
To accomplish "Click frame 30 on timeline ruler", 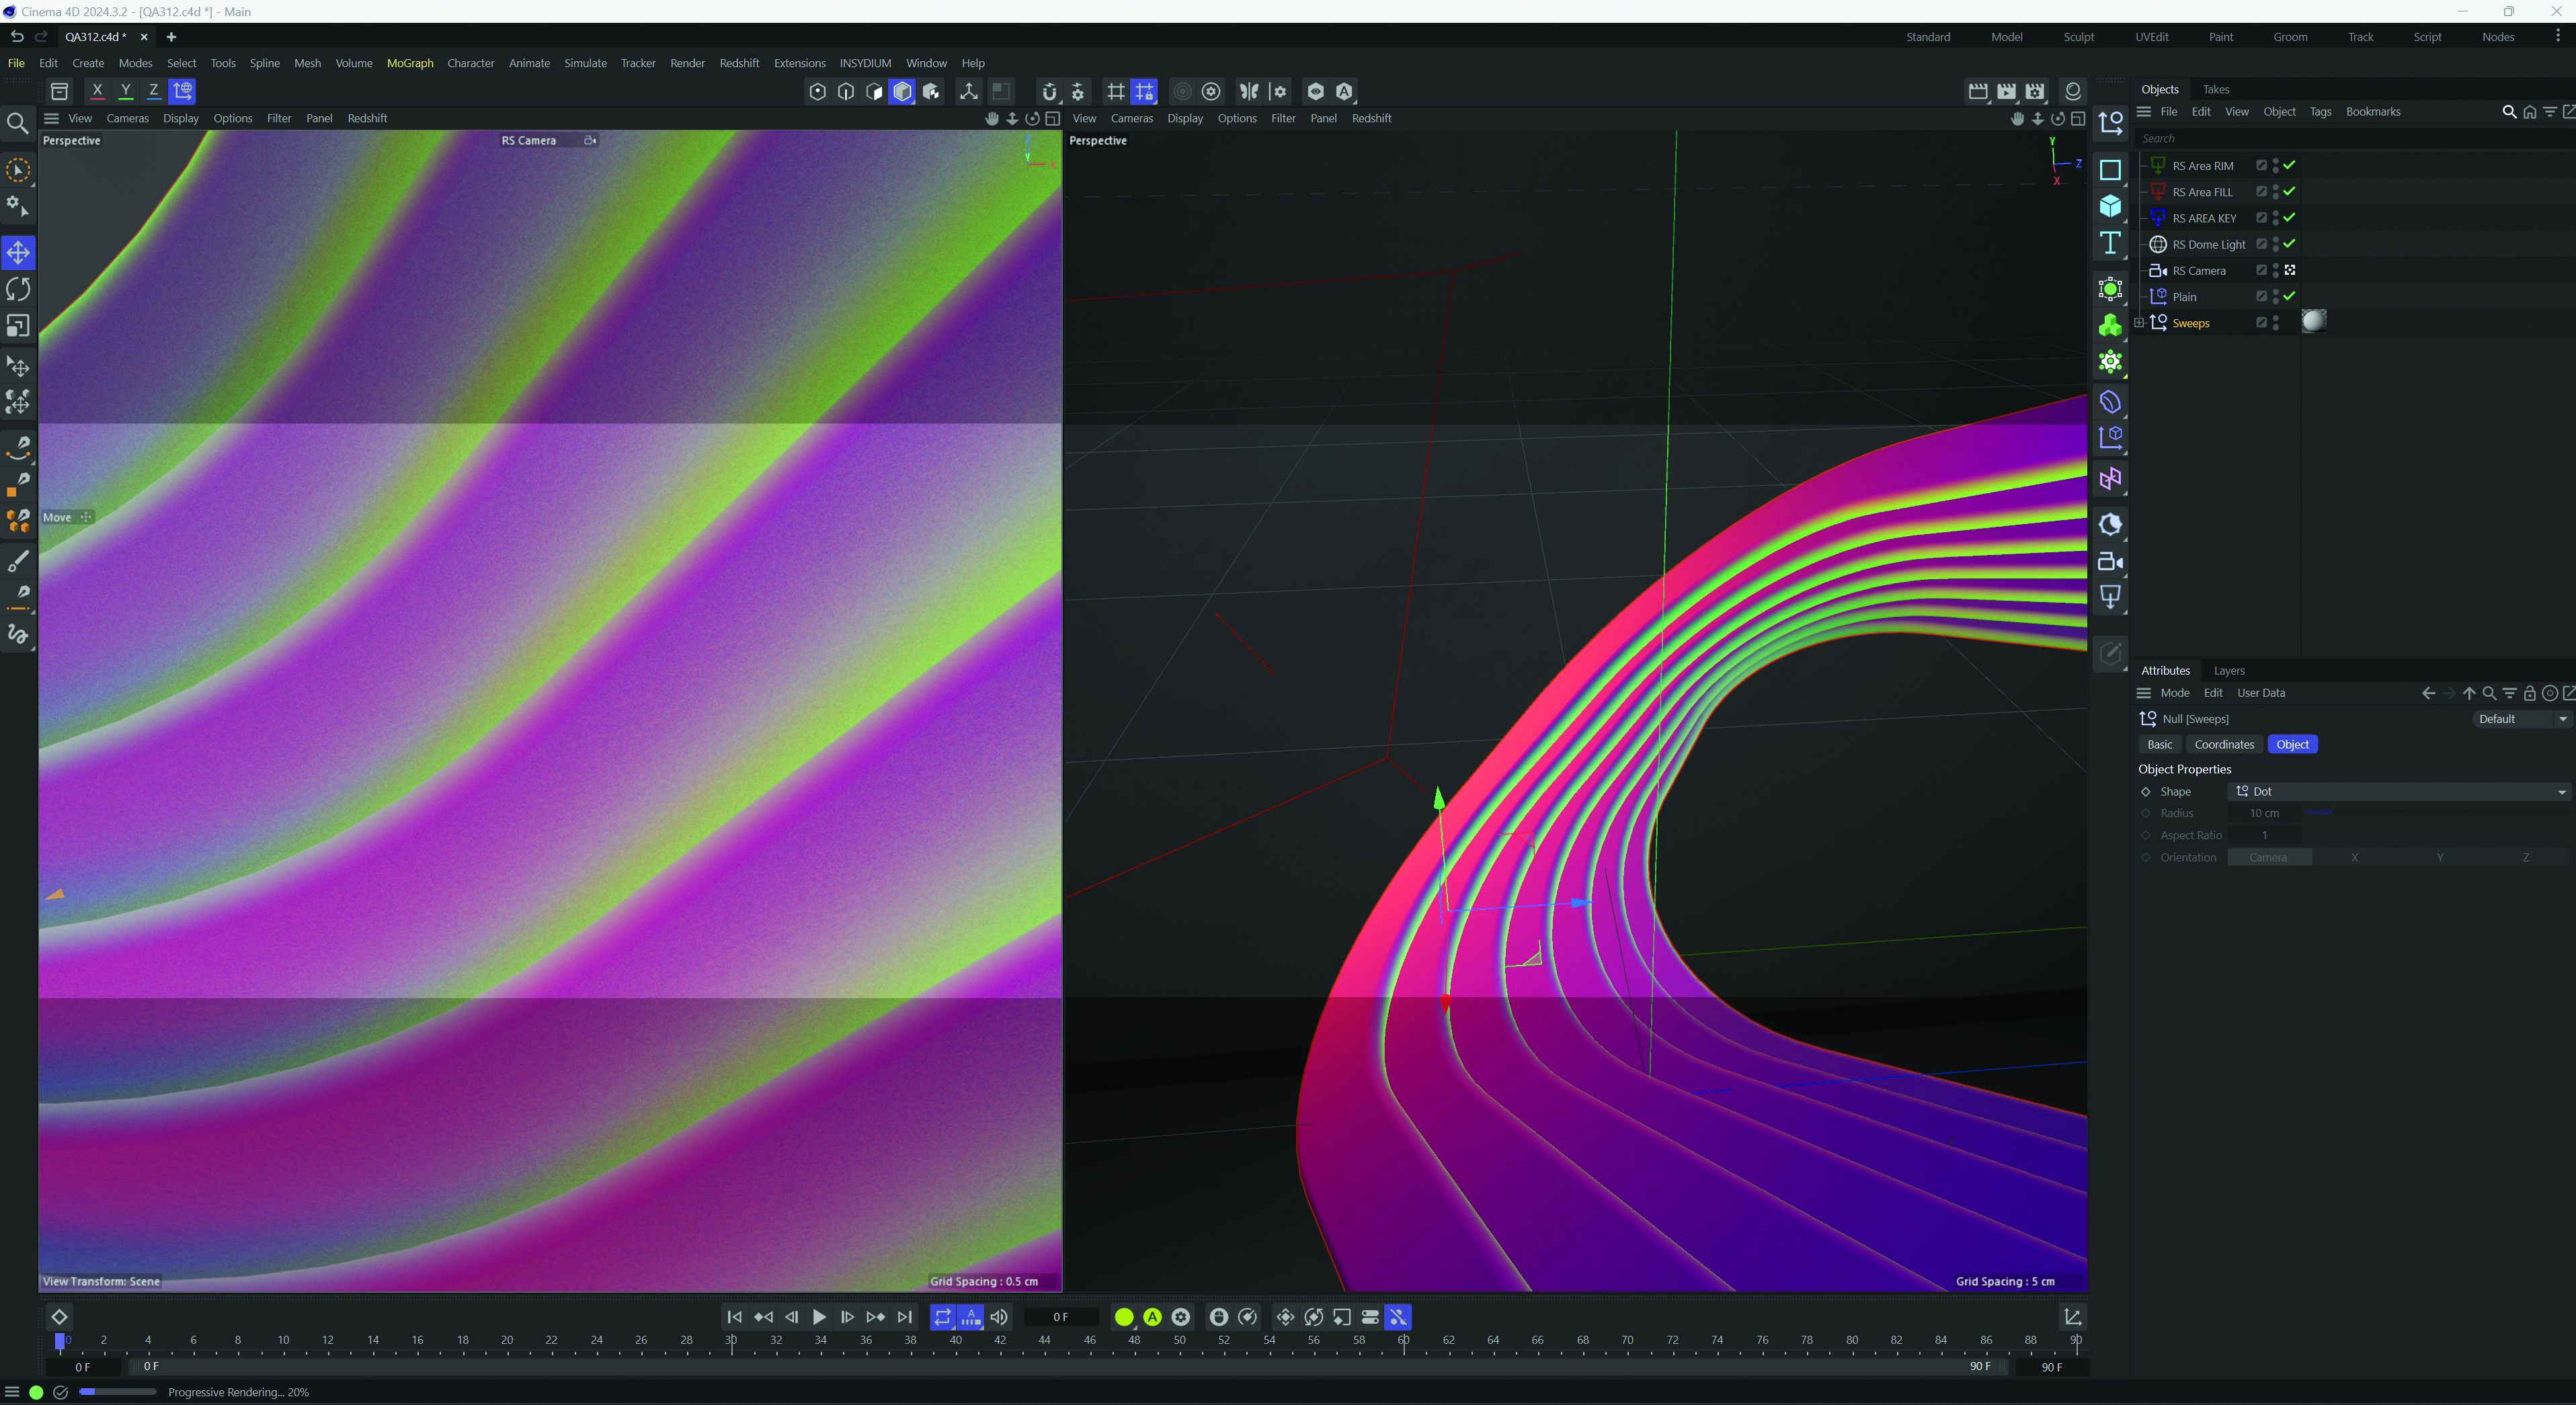I will click(x=731, y=1340).
